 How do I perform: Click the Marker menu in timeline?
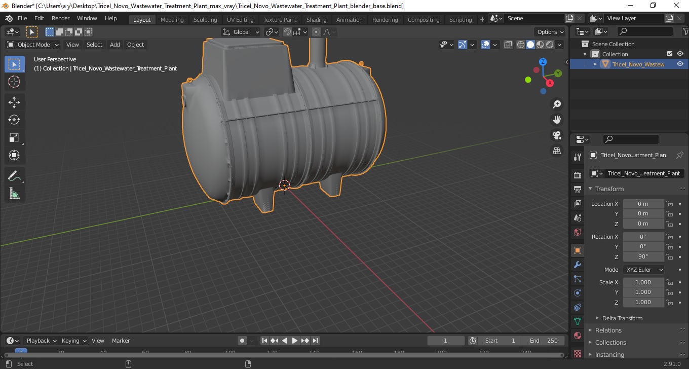pos(121,341)
